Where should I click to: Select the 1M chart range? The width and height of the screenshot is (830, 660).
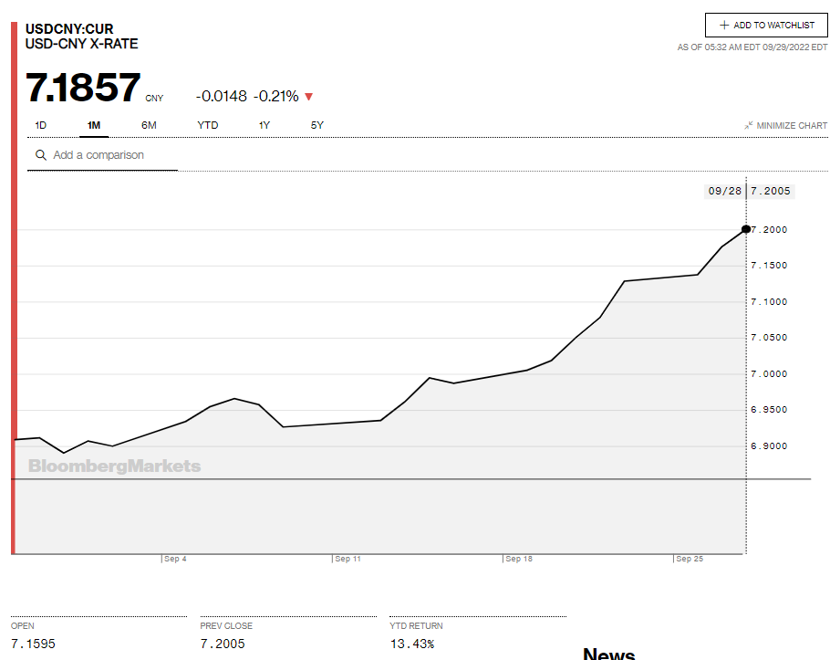(x=94, y=125)
